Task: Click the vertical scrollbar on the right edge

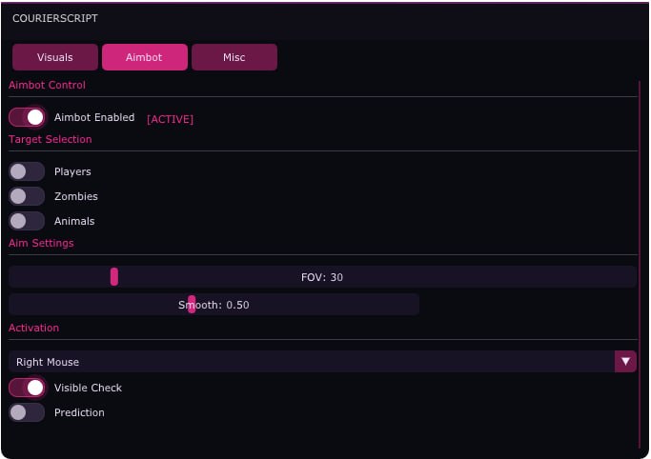Action: coord(640,265)
